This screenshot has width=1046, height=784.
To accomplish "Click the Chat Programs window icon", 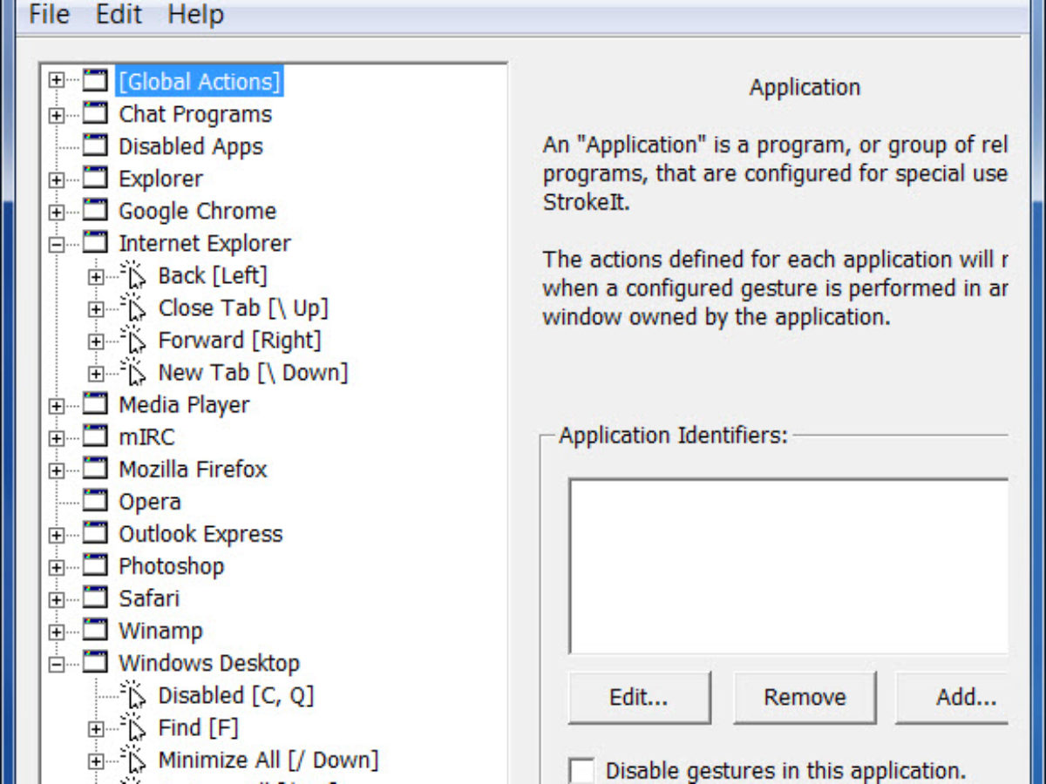I will point(95,114).
